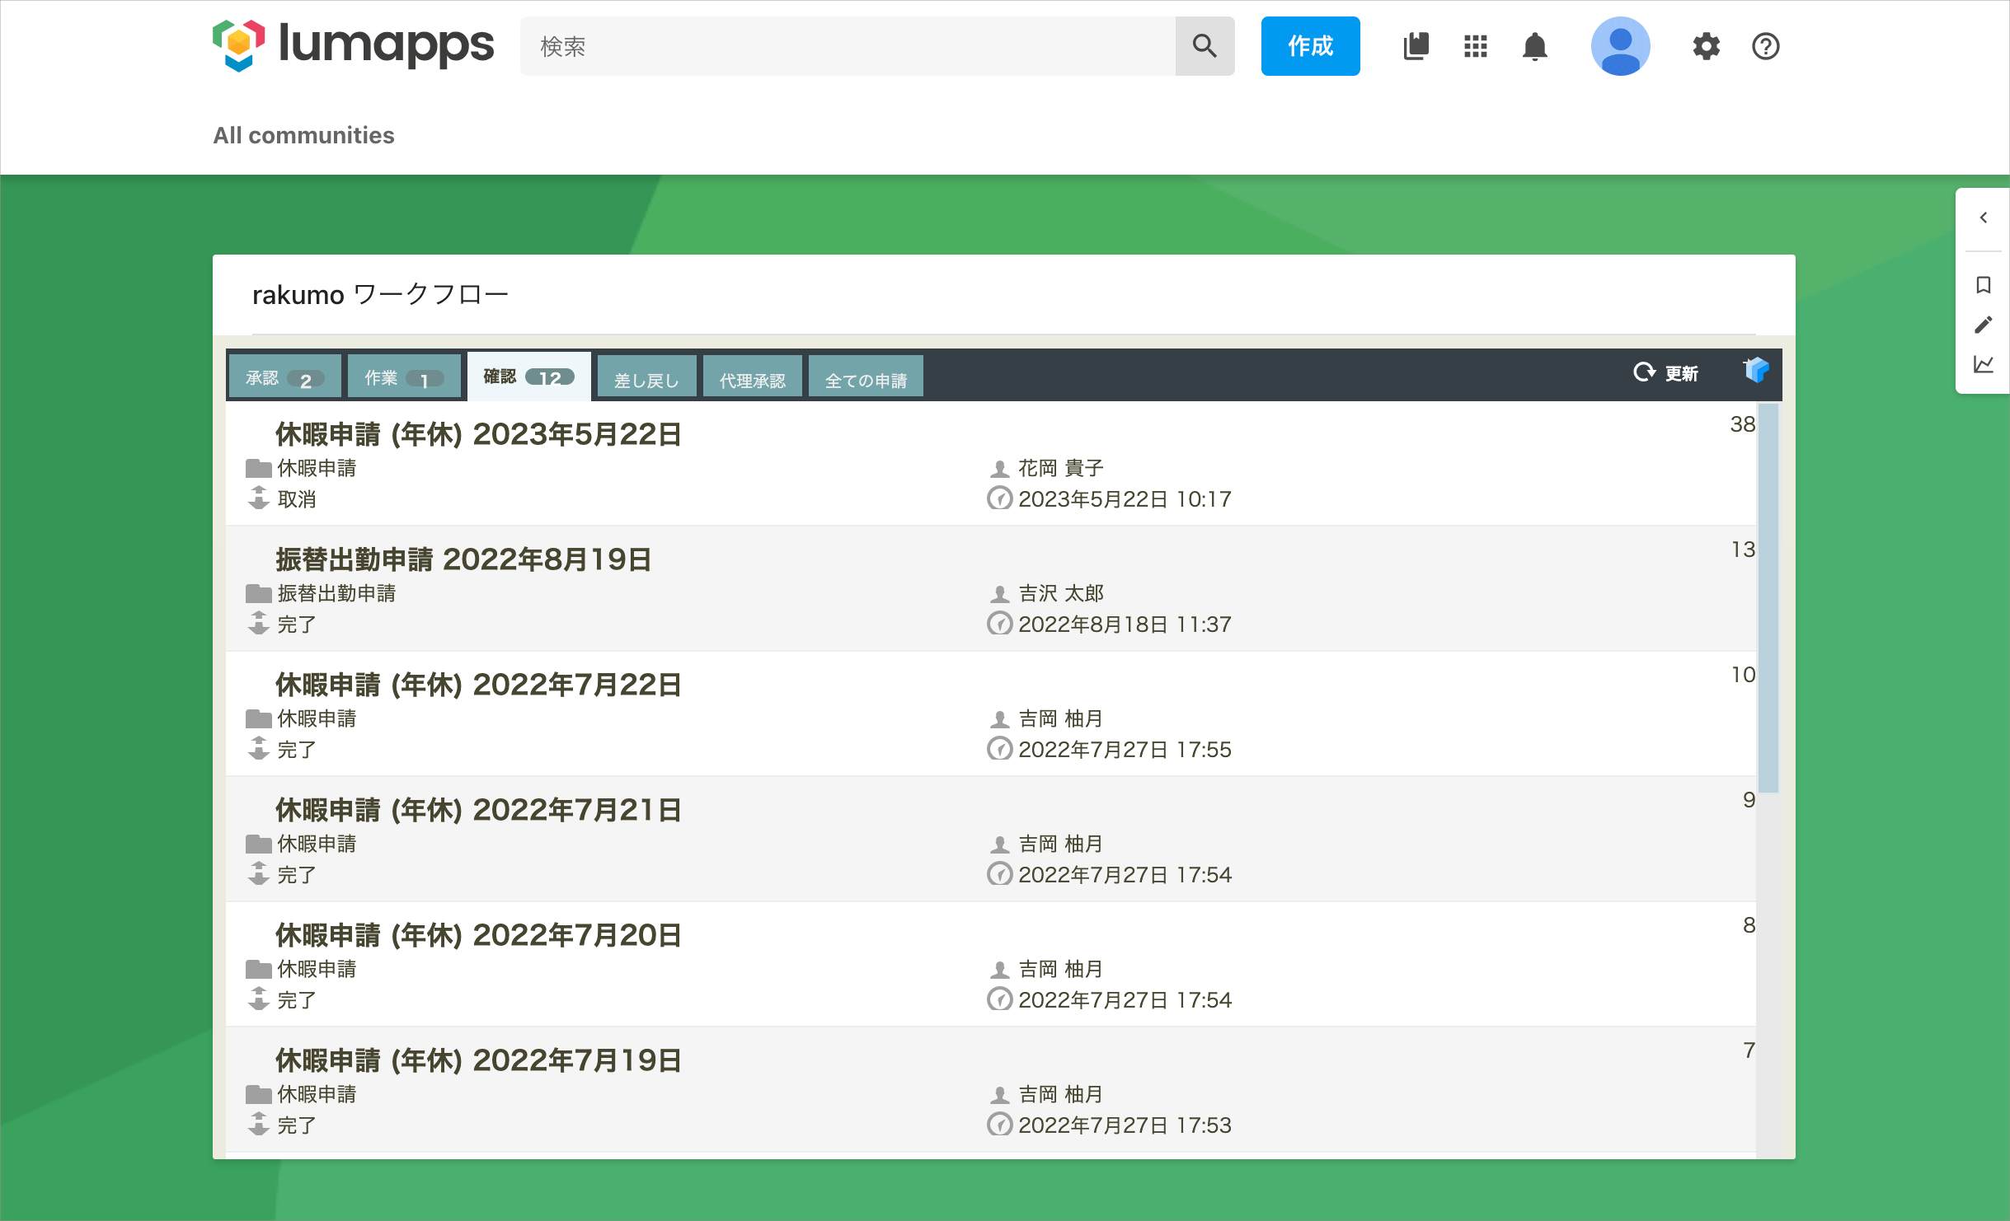Image resolution: width=2010 pixels, height=1221 pixels.
Task: Switch to the 作業 tab
Action: click(x=404, y=377)
